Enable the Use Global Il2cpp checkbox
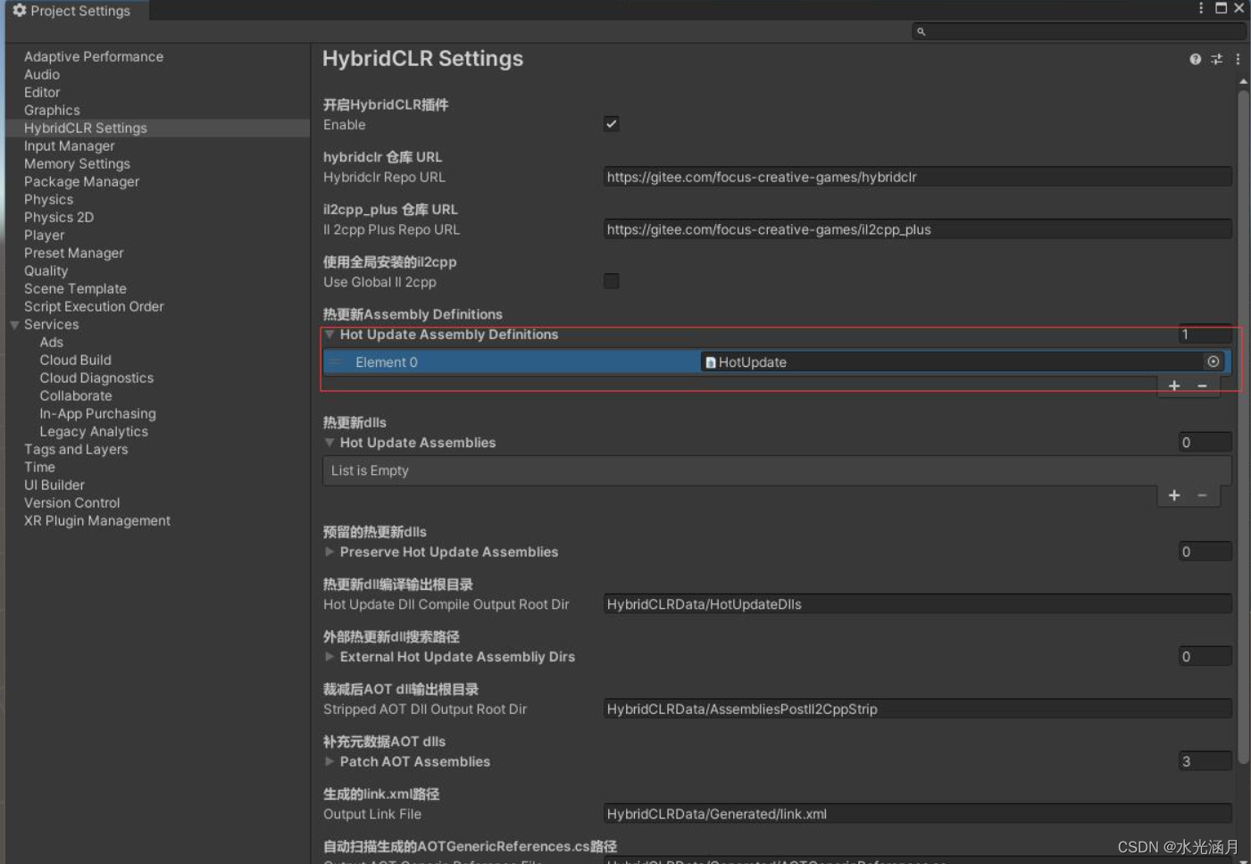 point(611,280)
